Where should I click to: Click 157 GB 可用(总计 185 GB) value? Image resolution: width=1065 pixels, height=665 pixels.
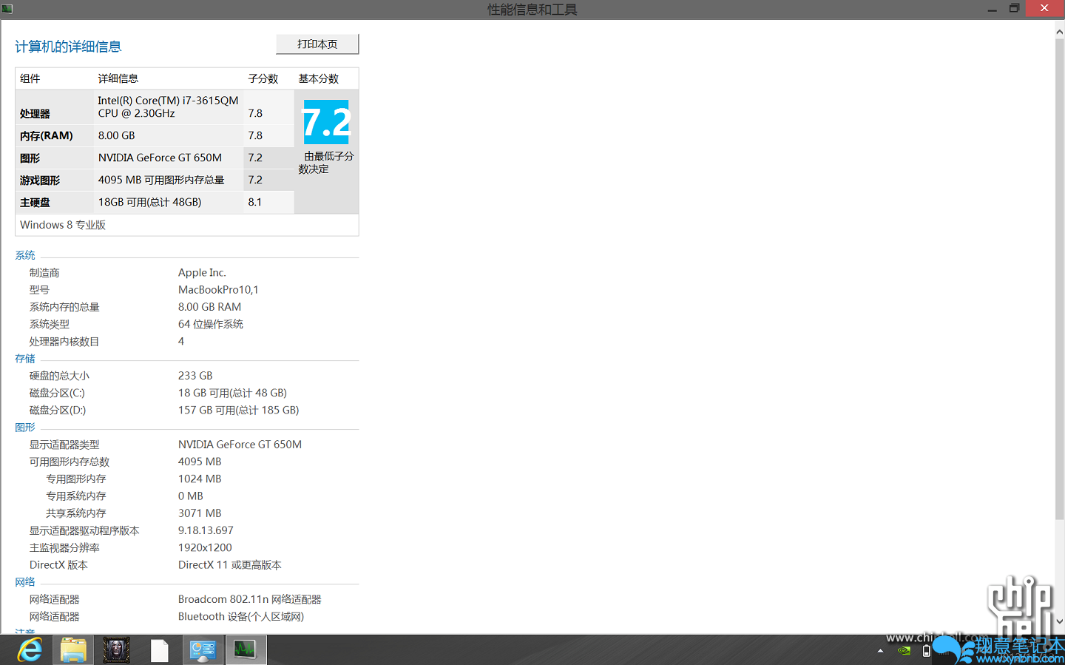[238, 410]
